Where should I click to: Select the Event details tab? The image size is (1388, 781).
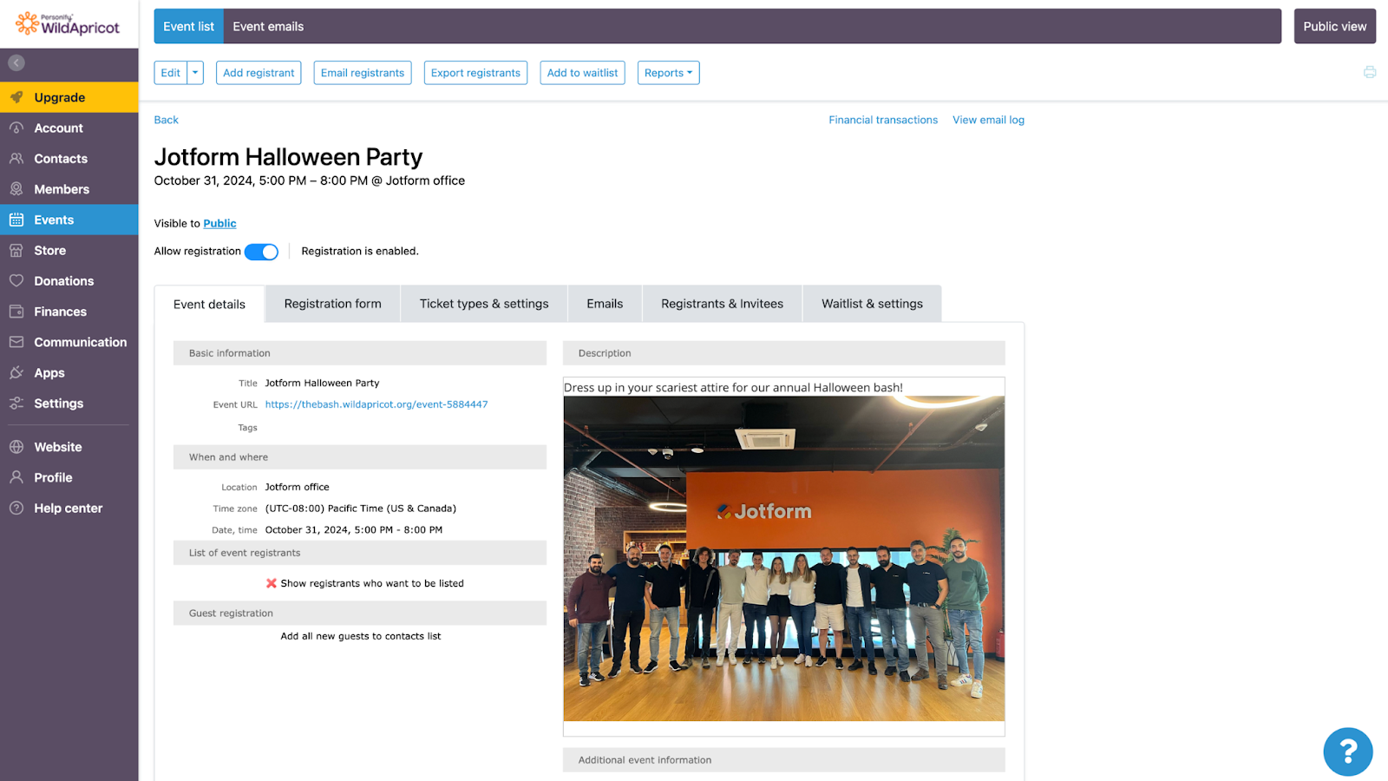pos(209,305)
